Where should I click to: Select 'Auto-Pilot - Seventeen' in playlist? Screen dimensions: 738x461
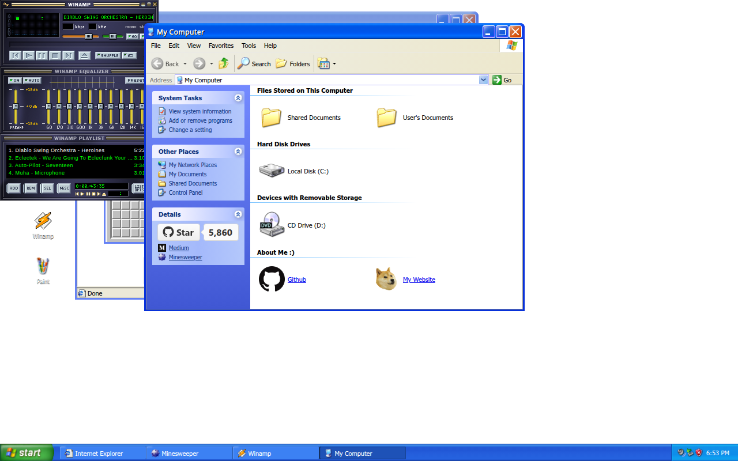[76, 165]
